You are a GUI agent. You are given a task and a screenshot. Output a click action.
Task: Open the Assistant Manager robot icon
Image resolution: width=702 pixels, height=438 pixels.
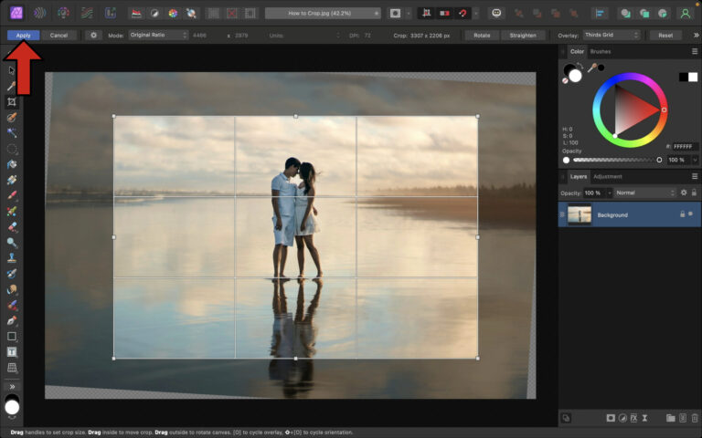496,14
